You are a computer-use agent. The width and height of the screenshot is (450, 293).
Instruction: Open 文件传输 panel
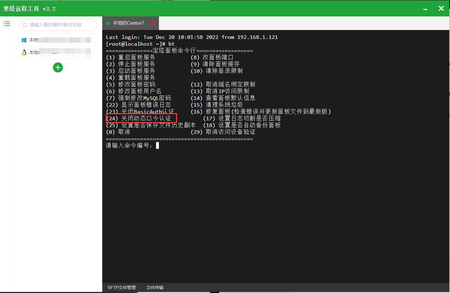pyautogui.click(x=155, y=288)
